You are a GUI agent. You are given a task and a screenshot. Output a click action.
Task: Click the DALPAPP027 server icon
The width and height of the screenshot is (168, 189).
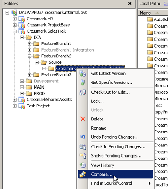[x=14, y=13]
